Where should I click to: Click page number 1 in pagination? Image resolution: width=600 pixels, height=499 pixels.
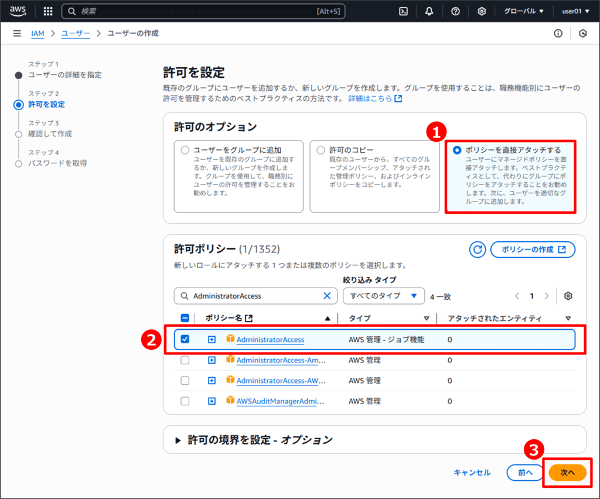coord(531,296)
